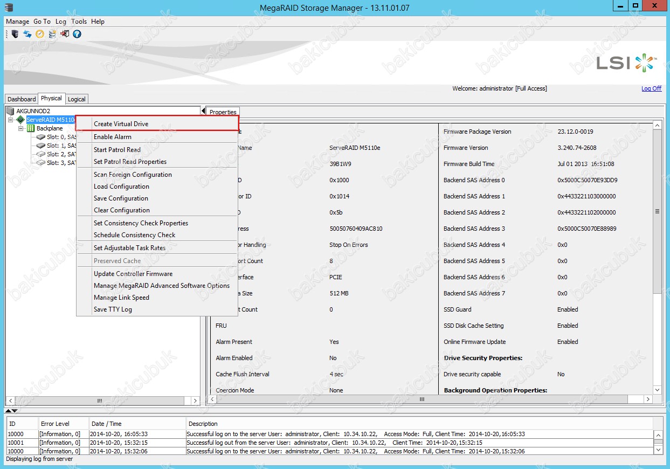The height and width of the screenshot is (469, 670).
Task: Click the exit door toolbar icon
Action: pyautogui.click(x=65, y=34)
